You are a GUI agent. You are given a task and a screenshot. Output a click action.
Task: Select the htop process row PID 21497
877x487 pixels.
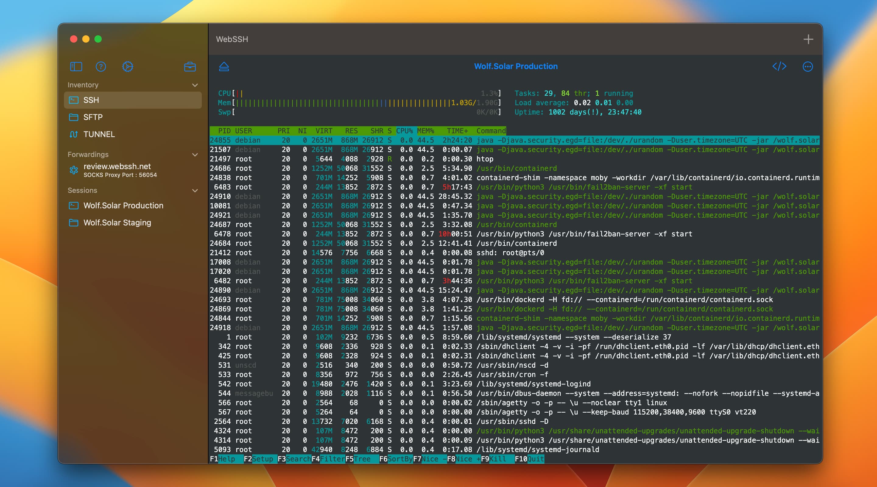(514, 159)
